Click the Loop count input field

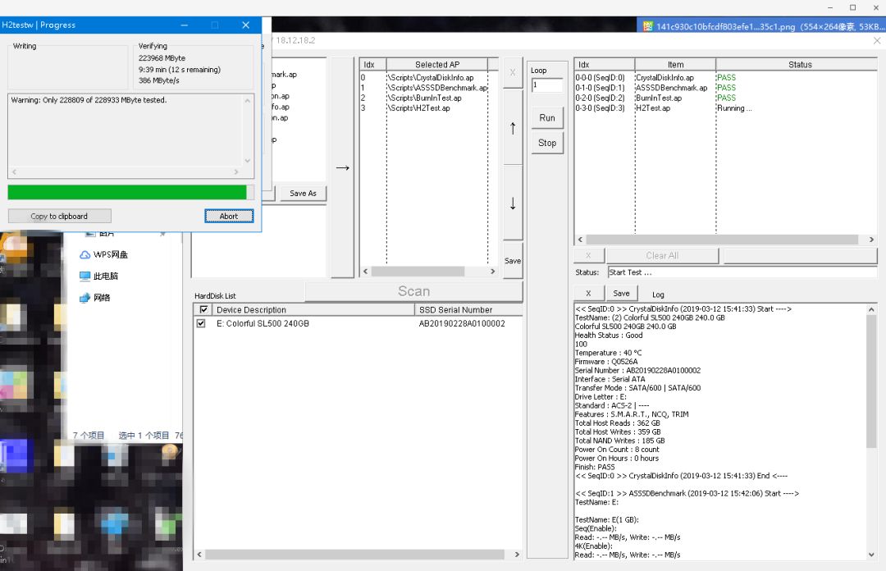[547, 85]
